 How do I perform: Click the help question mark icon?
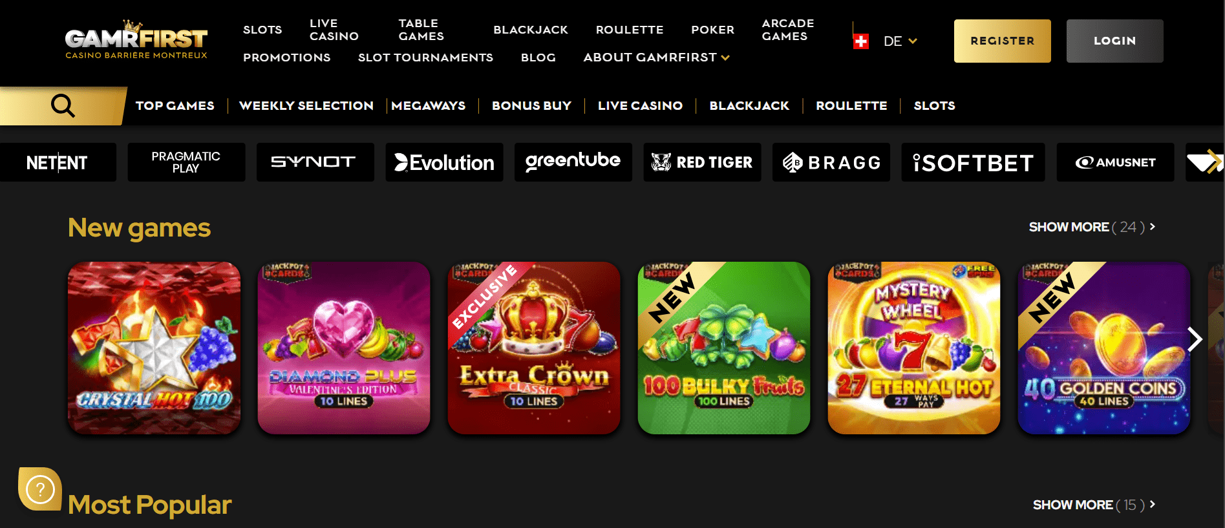[40, 489]
